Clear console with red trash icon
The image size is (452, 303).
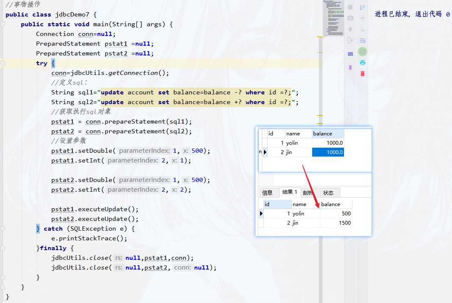[363, 74]
